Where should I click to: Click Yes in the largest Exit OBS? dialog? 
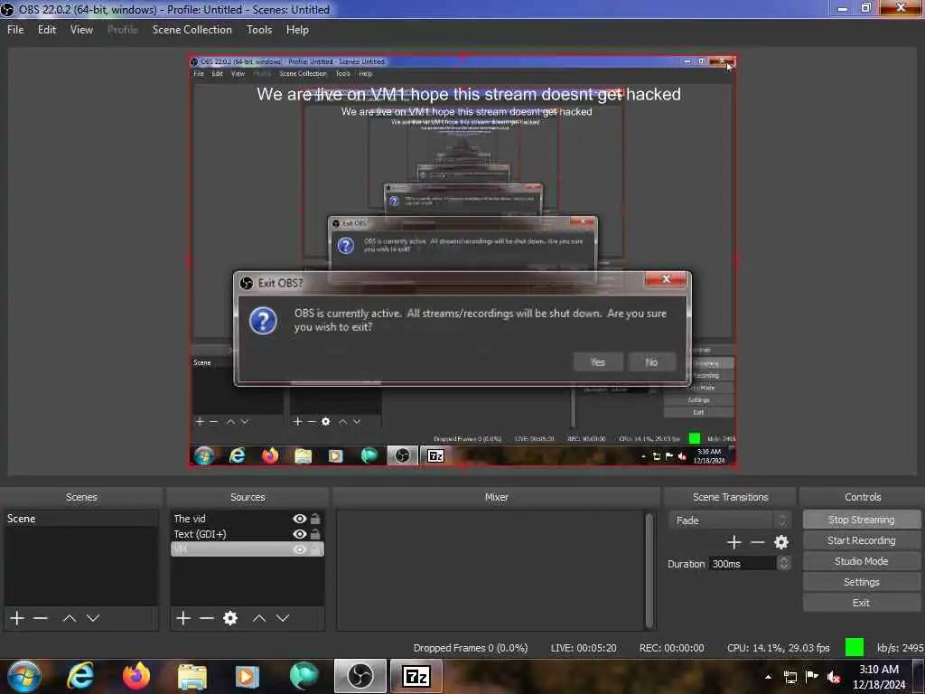(x=598, y=361)
